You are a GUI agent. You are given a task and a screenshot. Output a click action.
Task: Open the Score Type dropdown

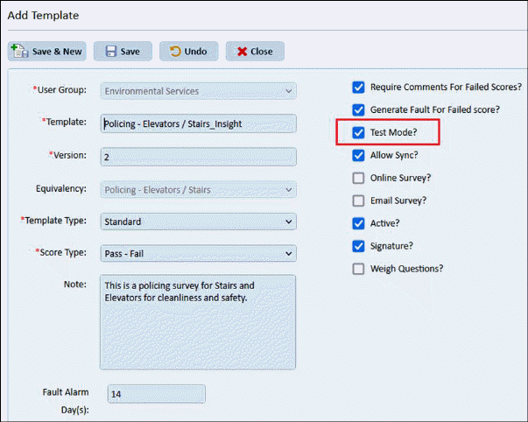click(x=199, y=253)
